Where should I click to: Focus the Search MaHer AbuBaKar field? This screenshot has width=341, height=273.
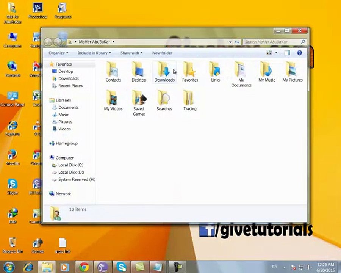tap(275, 42)
